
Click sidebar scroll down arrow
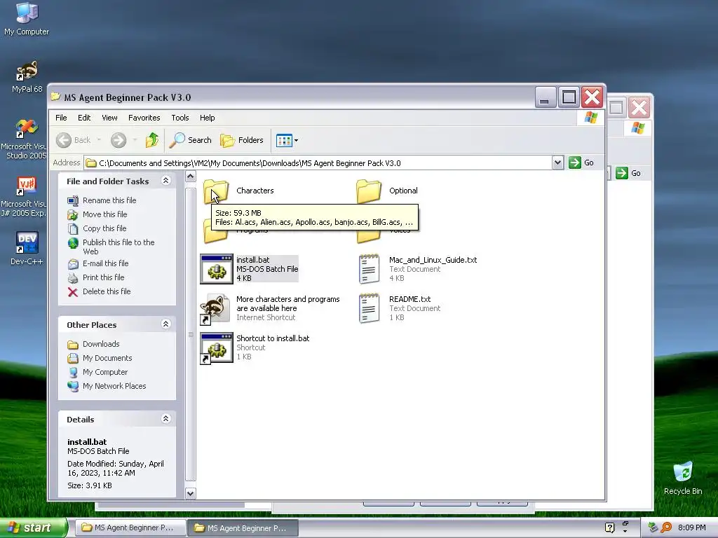191,493
